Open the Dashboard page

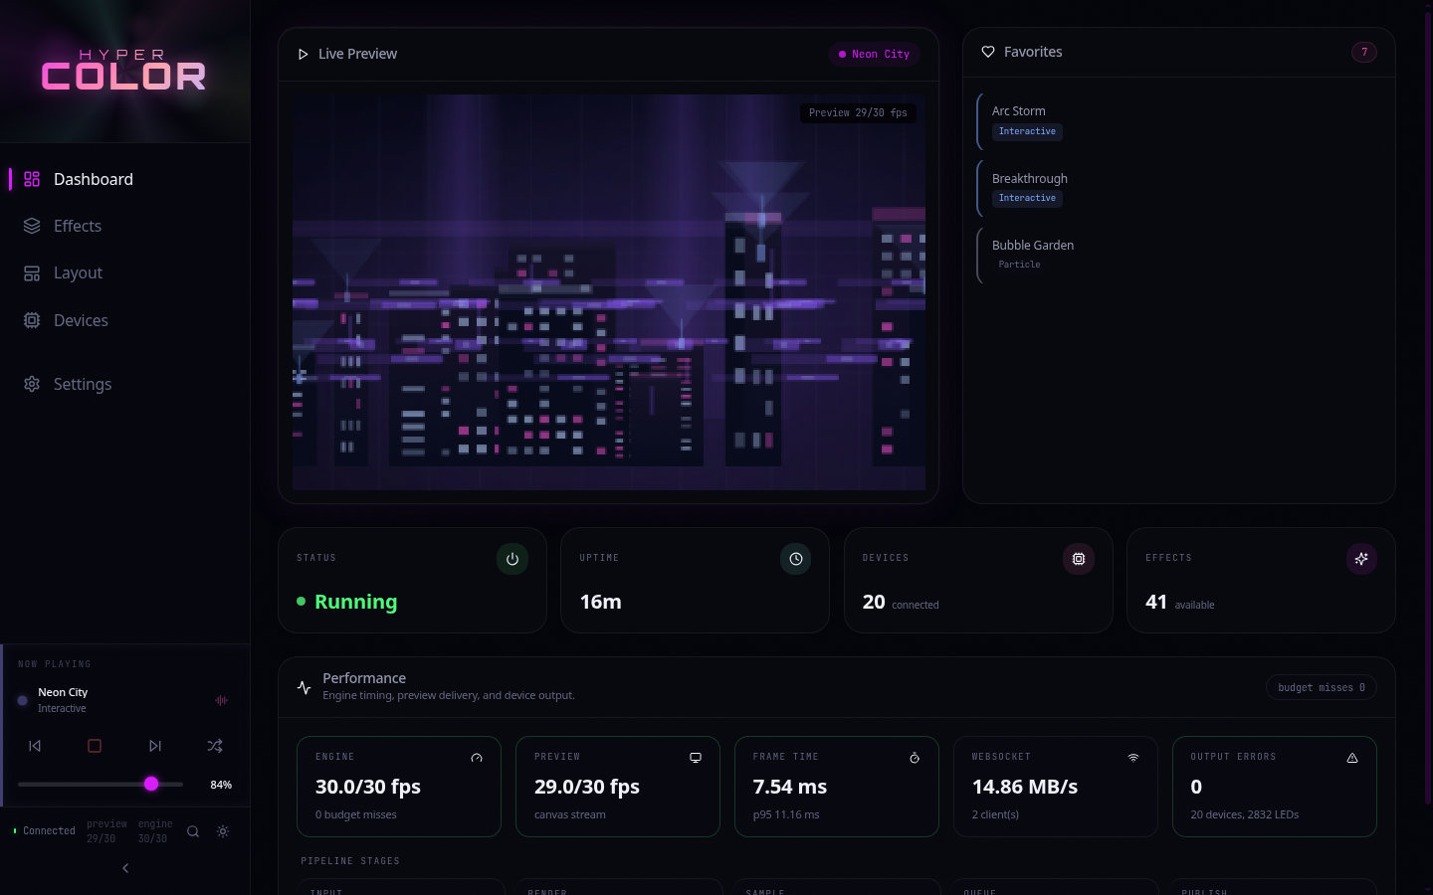(124, 179)
